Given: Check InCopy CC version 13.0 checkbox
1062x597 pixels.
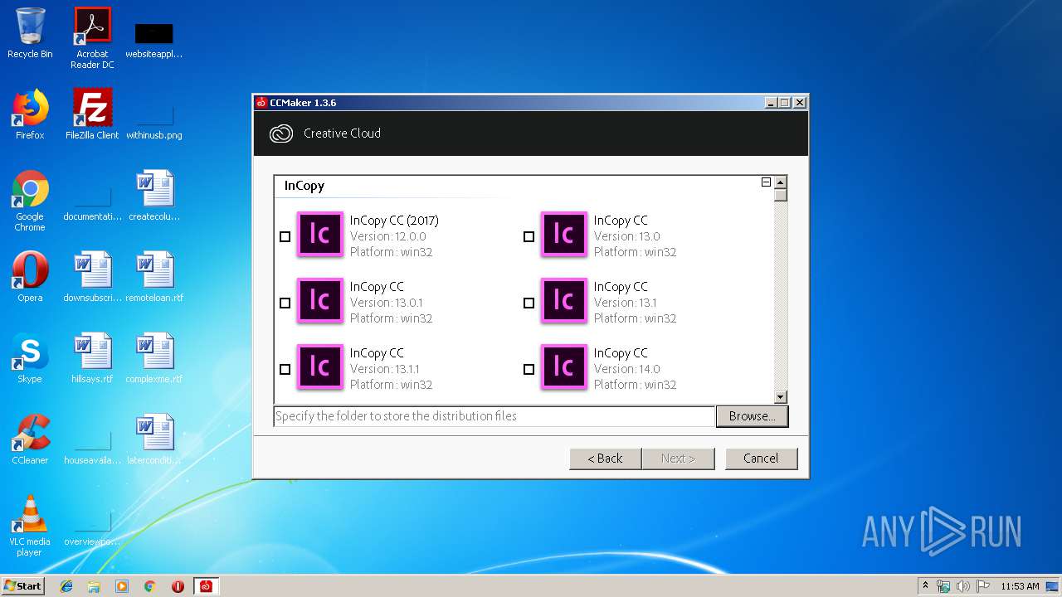Looking at the screenshot, I should tap(529, 237).
